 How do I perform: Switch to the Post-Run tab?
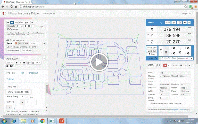(x=34, y=73)
